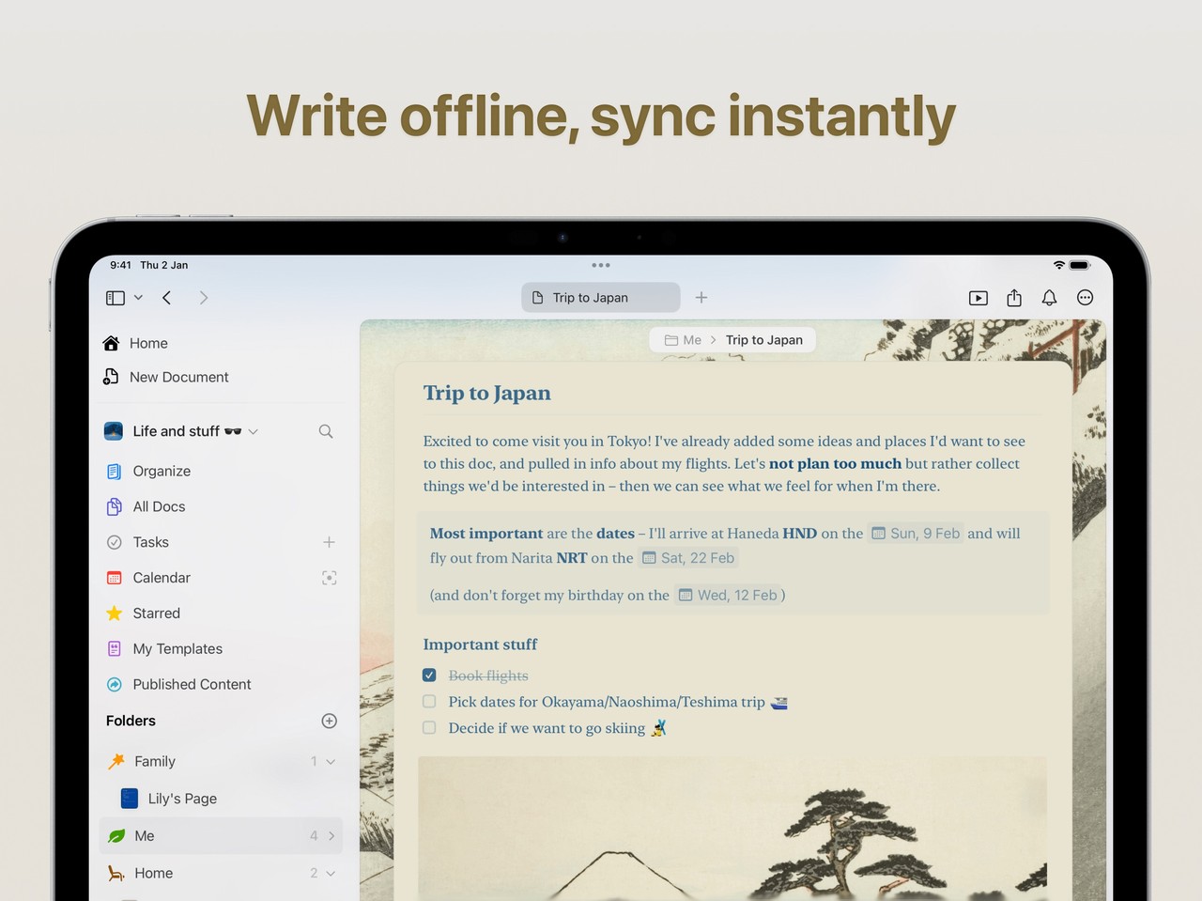Open the Sun, 9 Feb date chip

[916, 534]
